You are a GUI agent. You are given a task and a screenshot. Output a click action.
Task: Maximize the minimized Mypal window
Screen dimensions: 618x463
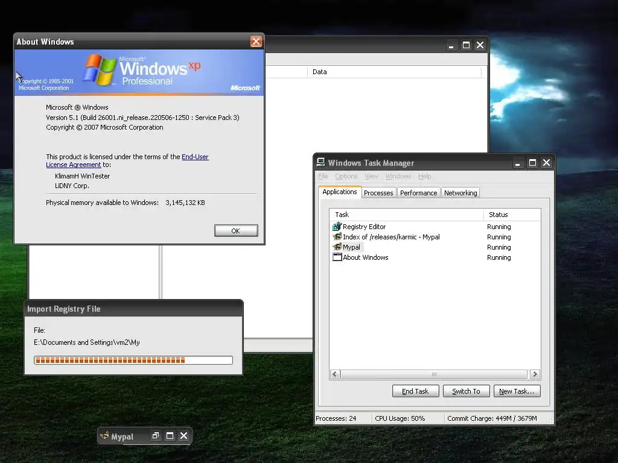pyautogui.click(x=170, y=435)
